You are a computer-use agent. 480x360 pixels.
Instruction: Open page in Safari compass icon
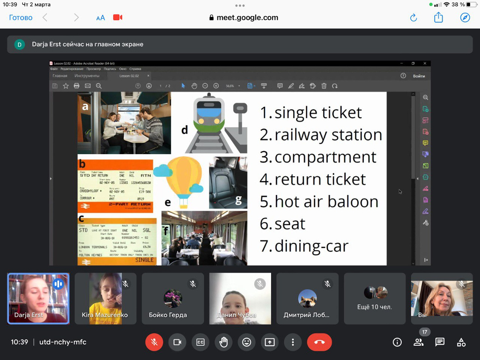click(x=465, y=18)
